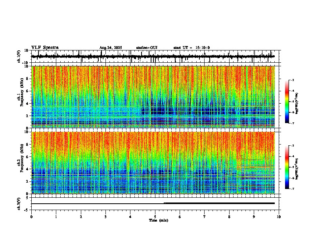The width and height of the screenshot is (314, 243).
Task: Click the time axis tick label "9"
Action: click(254, 217)
